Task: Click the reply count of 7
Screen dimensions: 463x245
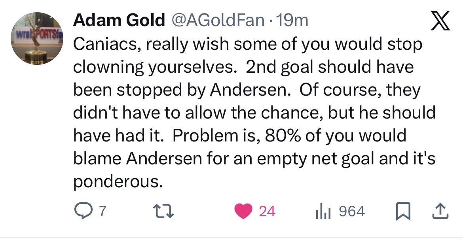Action: 102,212
